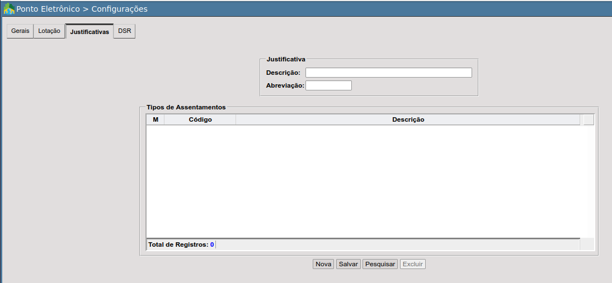The width and height of the screenshot is (612, 283).
Task: Click the small square grid corner button
Action: (x=589, y=120)
